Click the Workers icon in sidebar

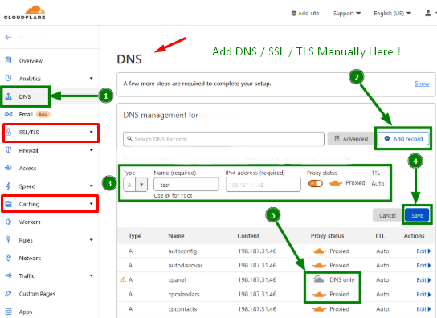8,222
